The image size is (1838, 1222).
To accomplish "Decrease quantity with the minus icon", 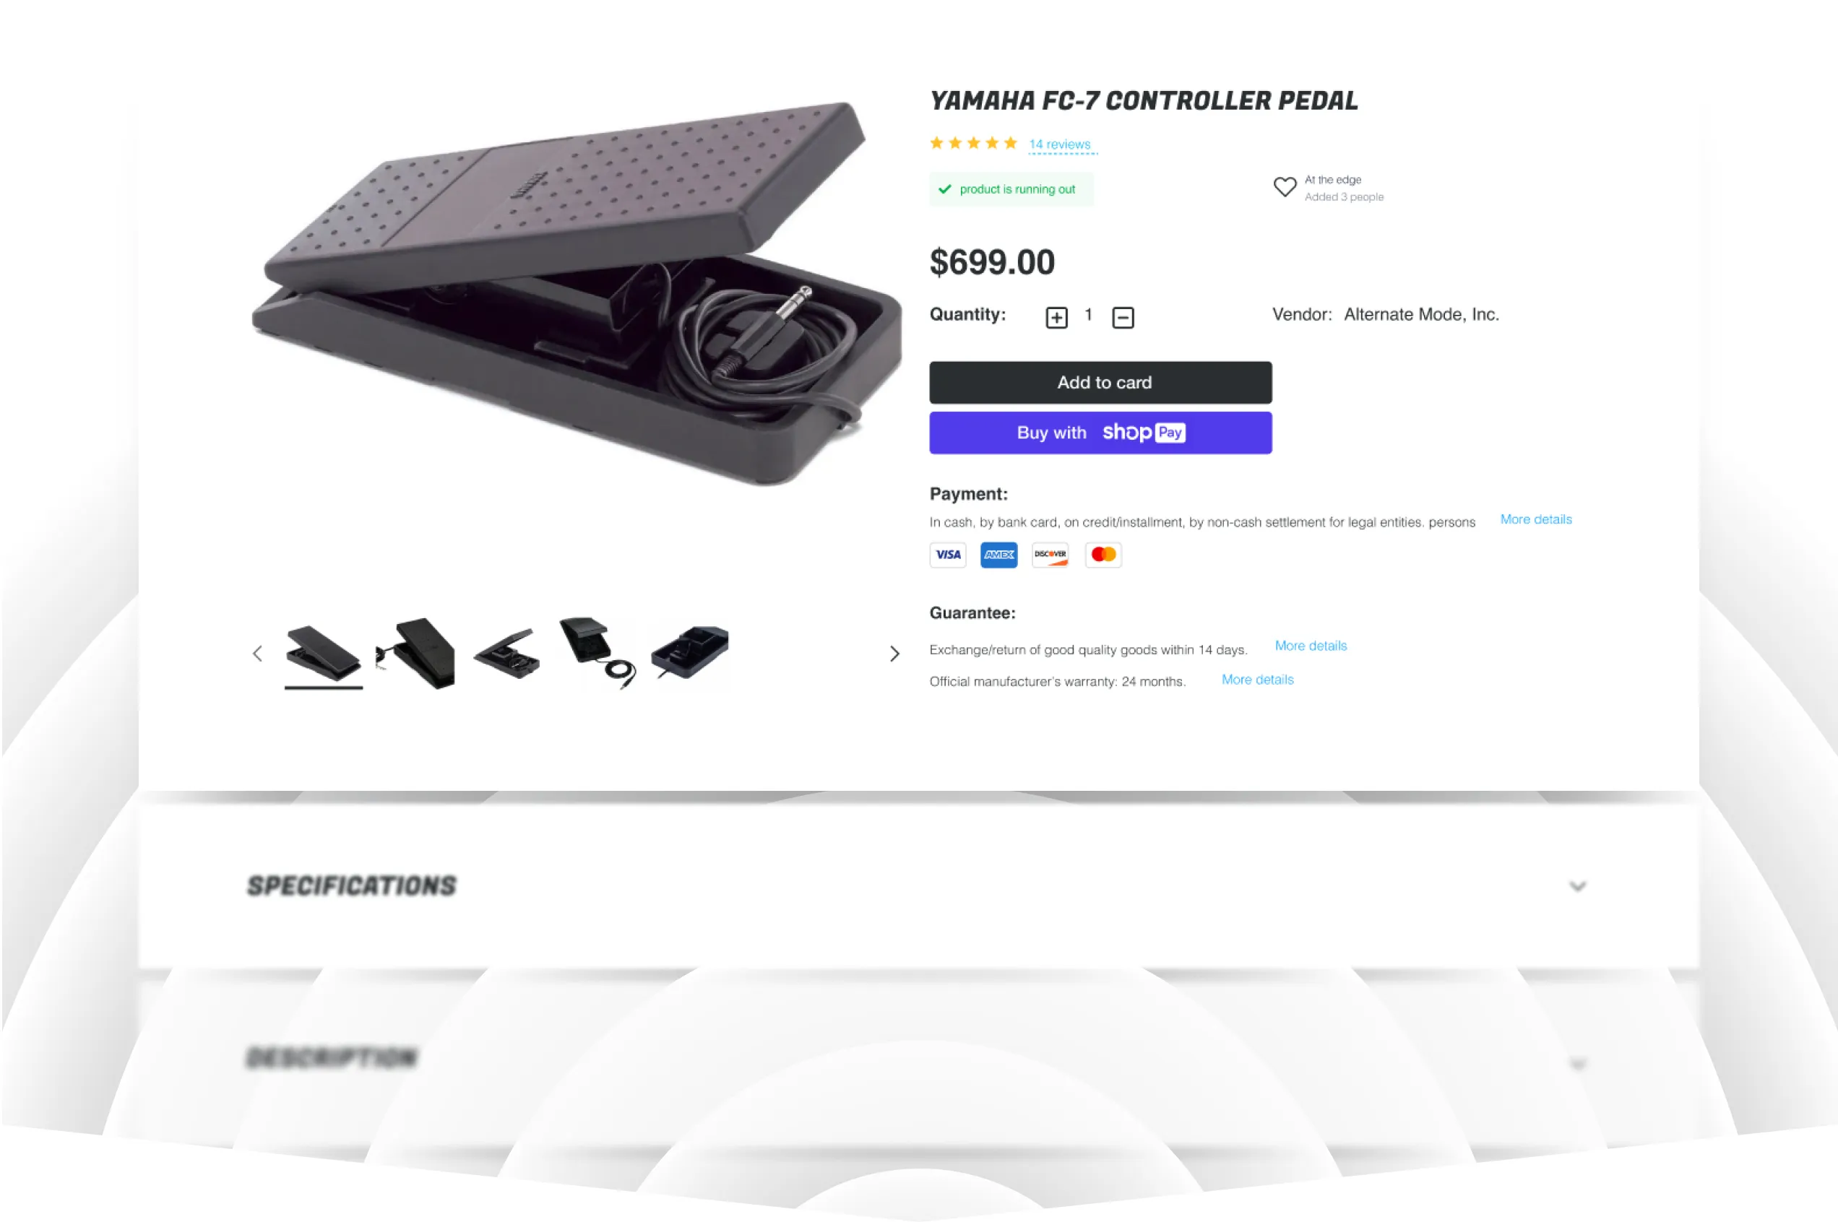I will 1123,317.
